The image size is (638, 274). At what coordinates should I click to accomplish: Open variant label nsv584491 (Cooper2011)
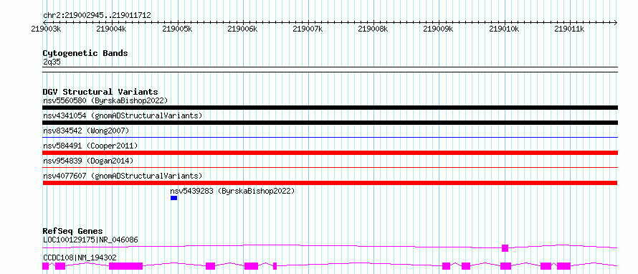pyautogui.click(x=90, y=146)
